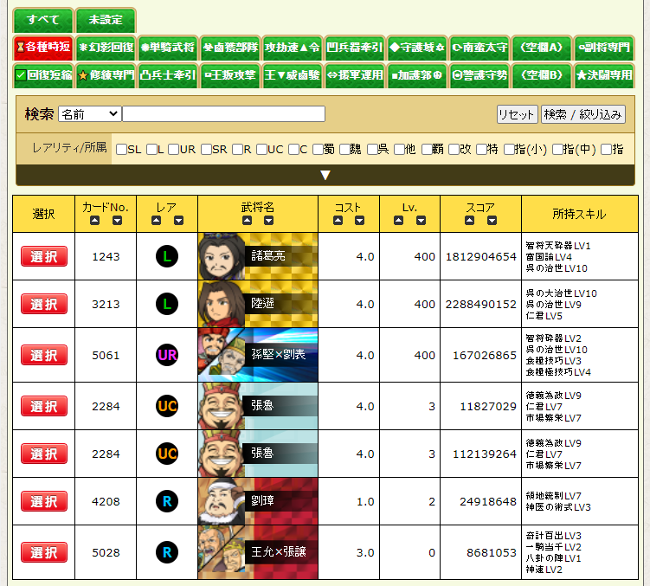Image resolution: width=650 pixels, height=586 pixels.
Task: Sort スコア column ascending arrow
Action: coord(469,220)
